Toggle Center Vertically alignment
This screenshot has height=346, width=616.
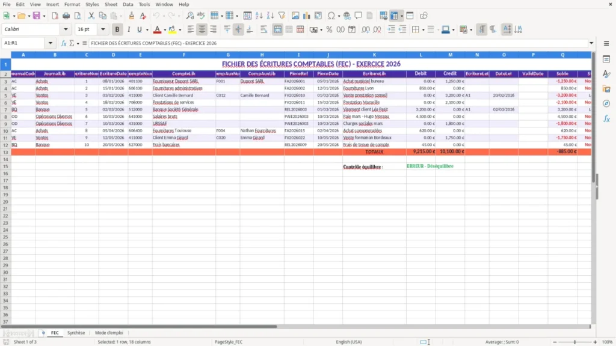tap(238, 29)
